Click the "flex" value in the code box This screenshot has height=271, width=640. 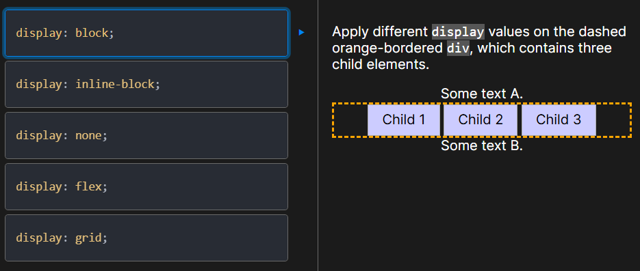pyautogui.click(x=88, y=187)
